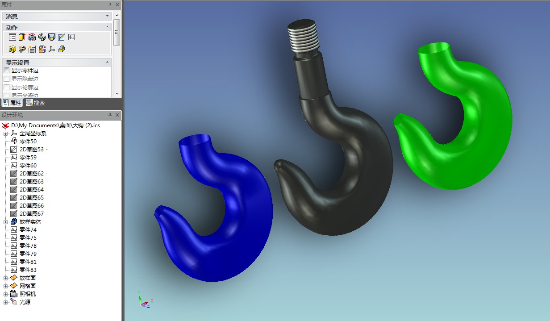This screenshot has height=321, width=550.
Task: Toggle the 显示轮廓边 checkbox
Action: [x=7, y=88]
